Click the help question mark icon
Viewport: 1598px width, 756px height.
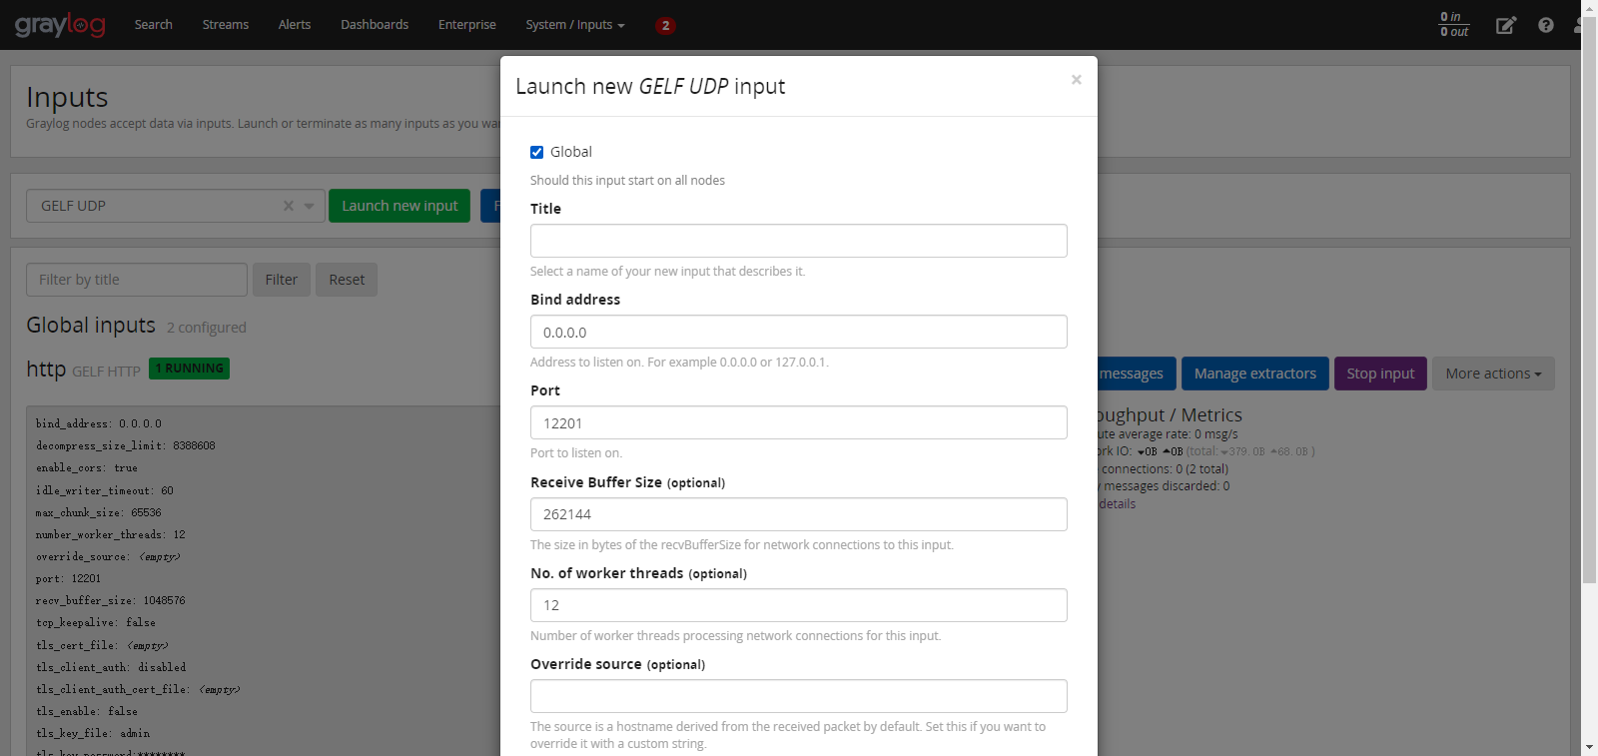[x=1546, y=25]
